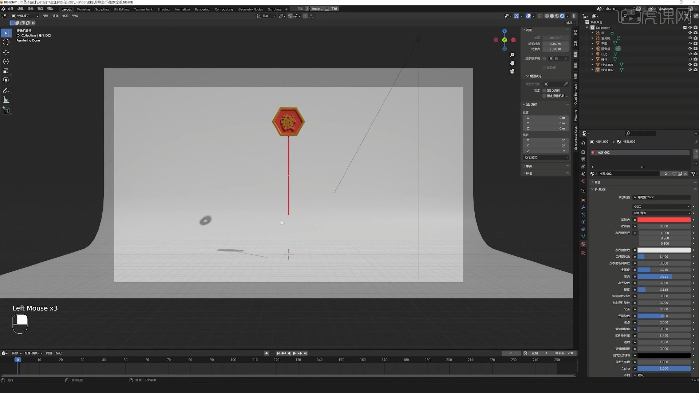Expand the 柱体.001 outliner entry
The height and width of the screenshot is (393, 699).
592,65
